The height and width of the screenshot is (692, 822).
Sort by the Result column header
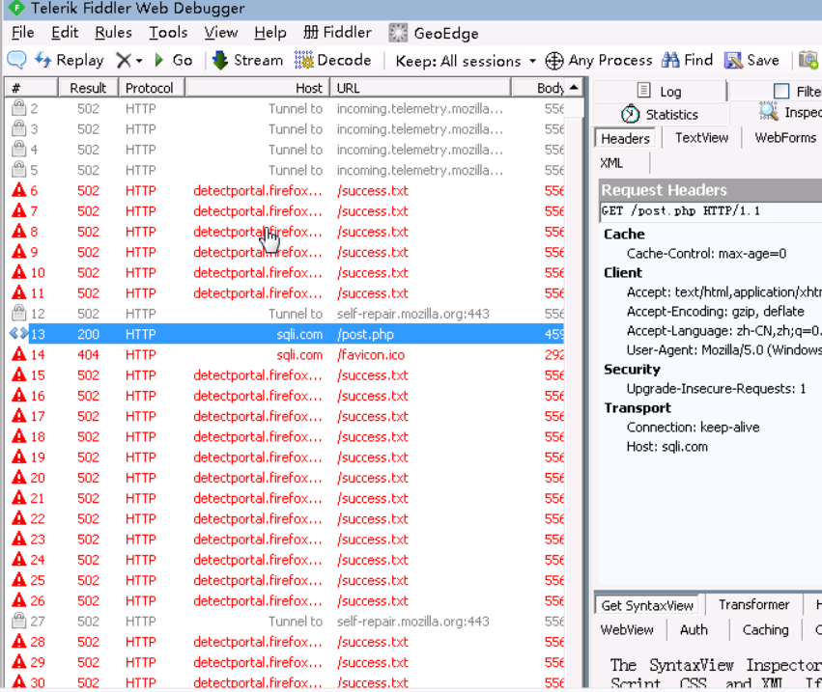click(x=88, y=88)
